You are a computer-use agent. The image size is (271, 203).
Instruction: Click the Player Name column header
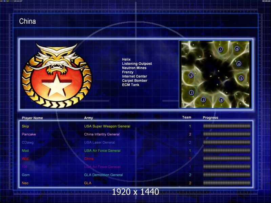pyautogui.click(x=32, y=118)
